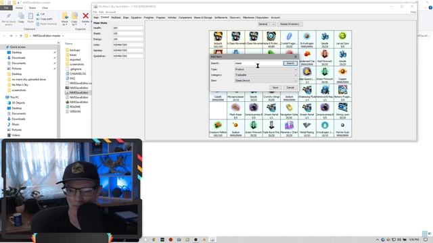Open the Type dropdown in Add Item dialog

[266, 70]
